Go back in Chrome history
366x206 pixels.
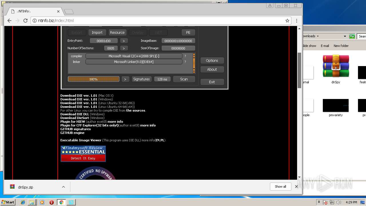click(9, 21)
